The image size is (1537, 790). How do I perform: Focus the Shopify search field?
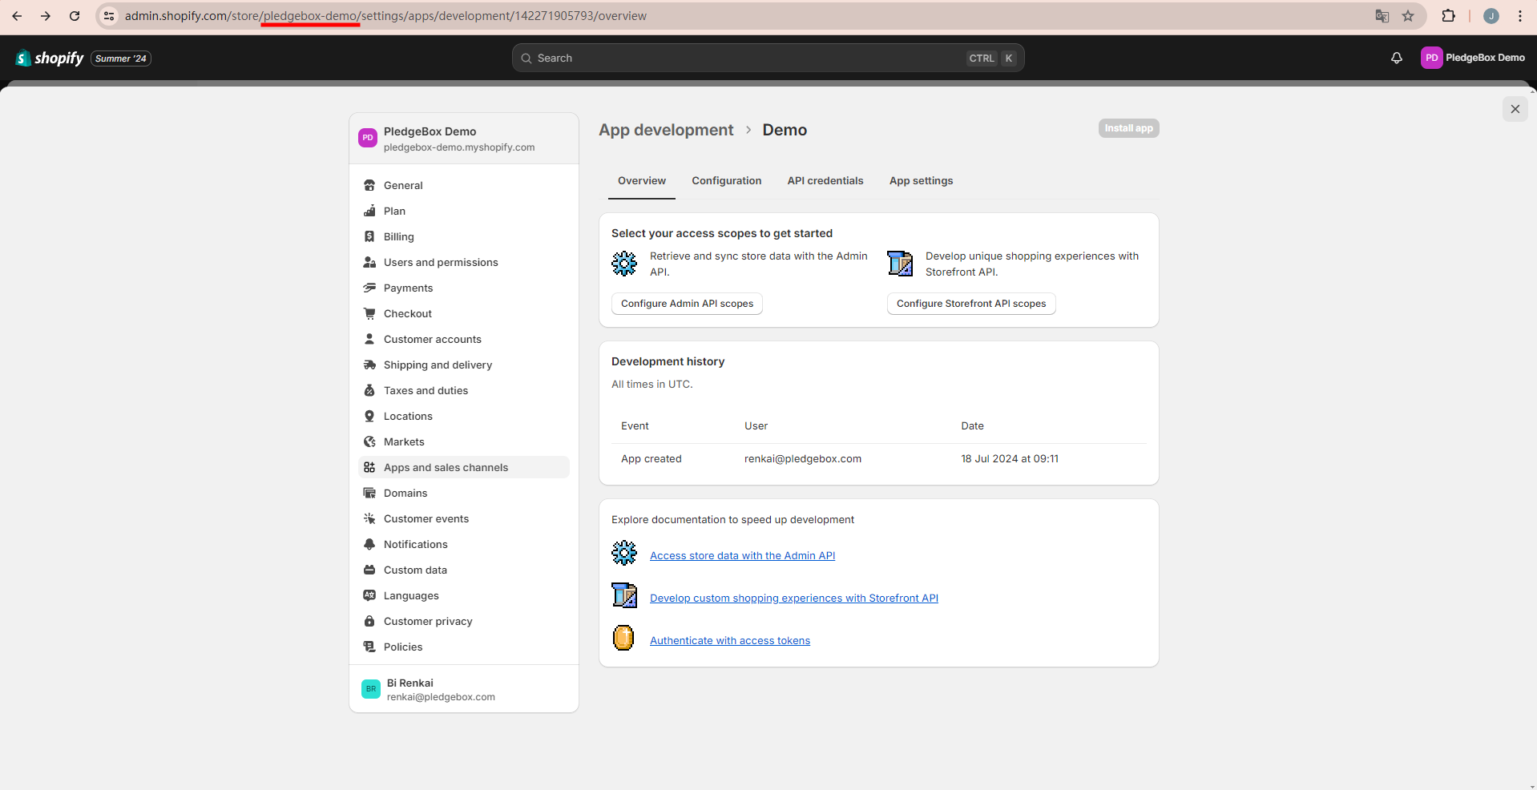pyautogui.click(x=768, y=58)
